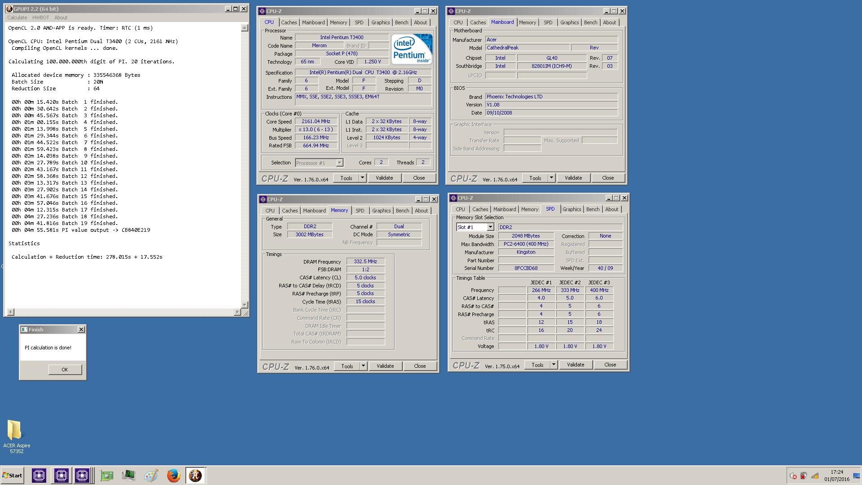Click Close button in the Mainboard window

click(608, 178)
